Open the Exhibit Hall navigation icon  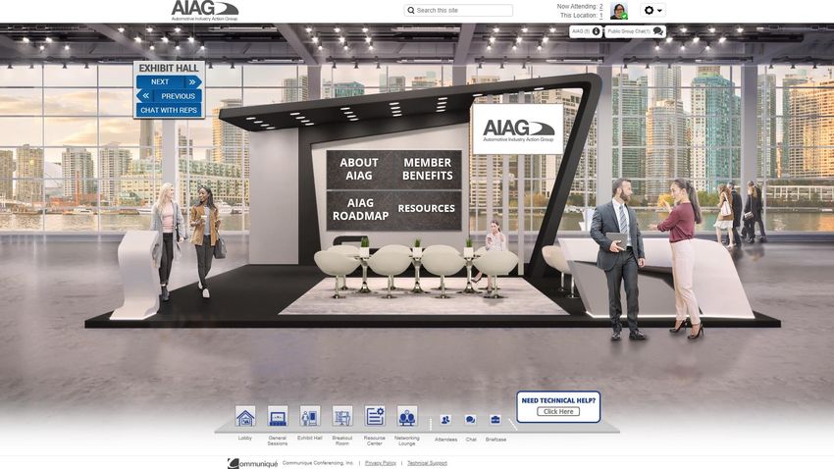click(x=309, y=416)
